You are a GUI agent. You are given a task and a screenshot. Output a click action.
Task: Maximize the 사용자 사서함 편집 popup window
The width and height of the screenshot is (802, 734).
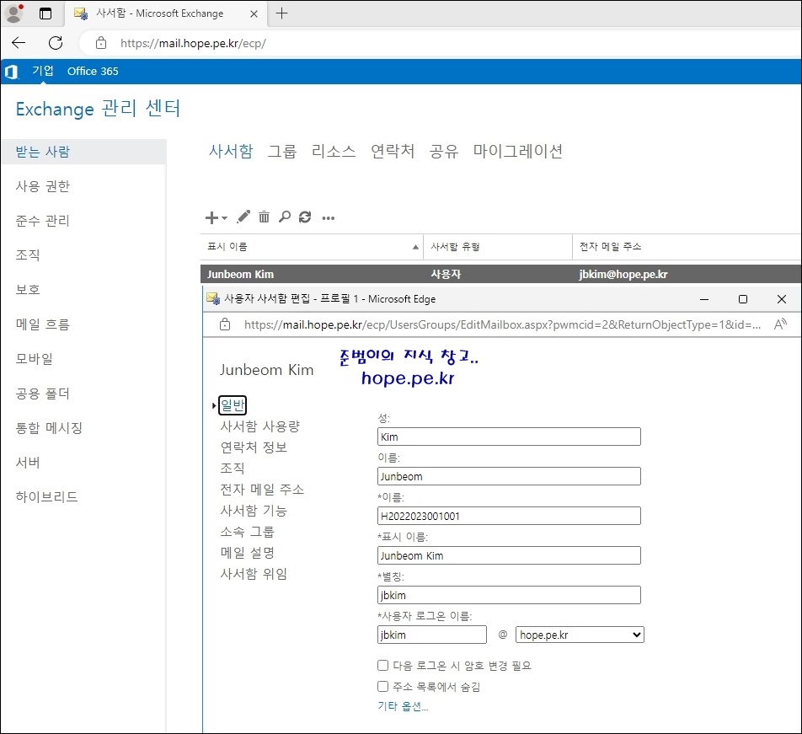pyautogui.click(x=743, y=299)
